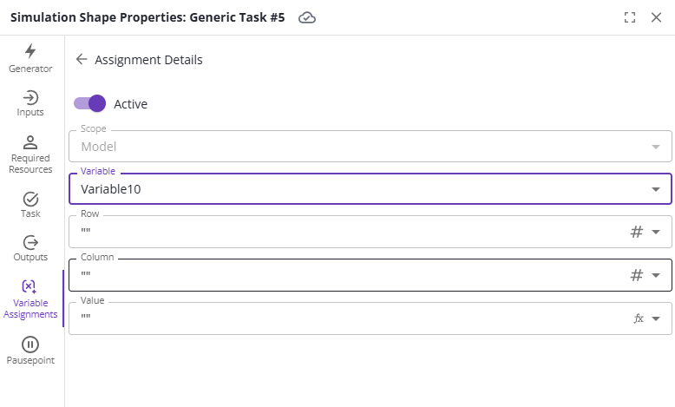The height and width of the screenshot is (407, 675).
Task: Click into the Row input field
Action: 347,232
